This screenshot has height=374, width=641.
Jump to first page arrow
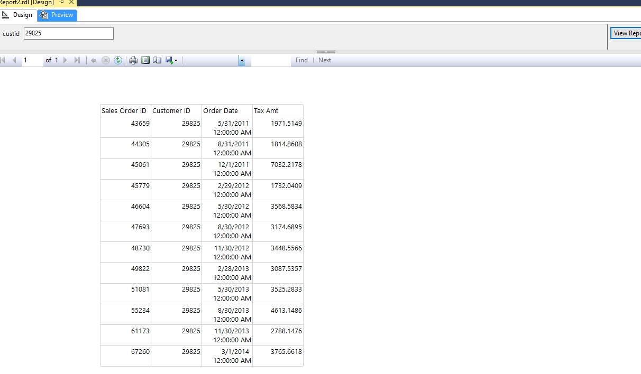click(x=3, y=60)
